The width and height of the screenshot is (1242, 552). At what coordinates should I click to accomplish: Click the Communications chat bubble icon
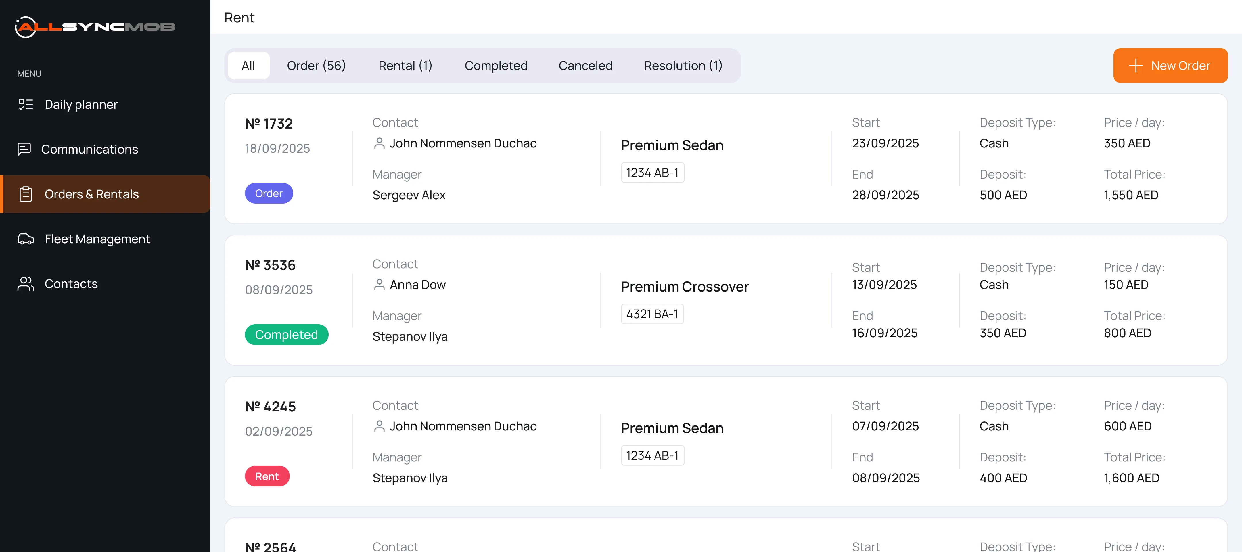pos(24,149)
